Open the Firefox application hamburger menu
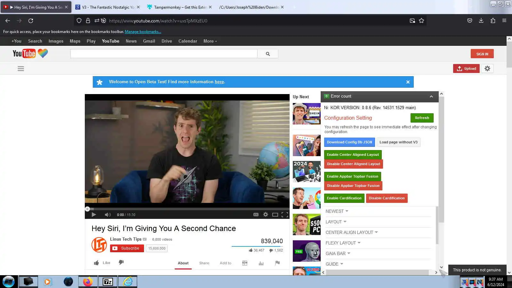The image size is (512, 288). point(504,21)
